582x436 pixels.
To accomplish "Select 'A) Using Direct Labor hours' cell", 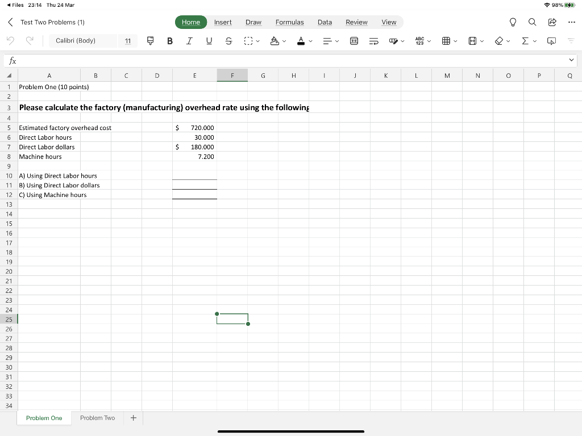I will [49, 176].
